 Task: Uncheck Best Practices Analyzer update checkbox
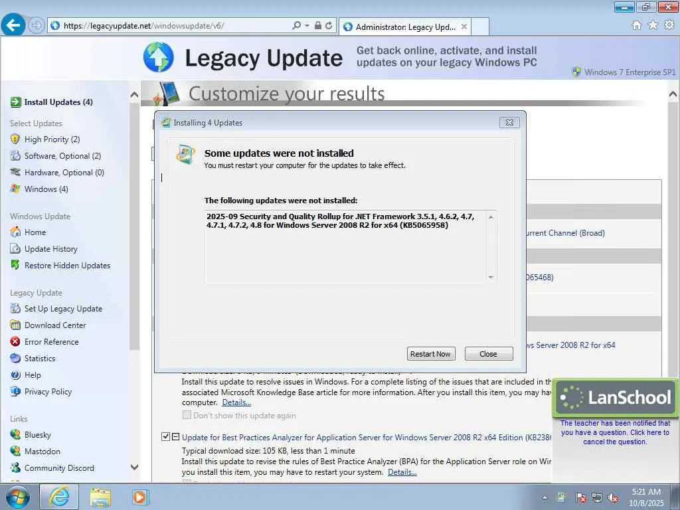(x=165, y=437)
